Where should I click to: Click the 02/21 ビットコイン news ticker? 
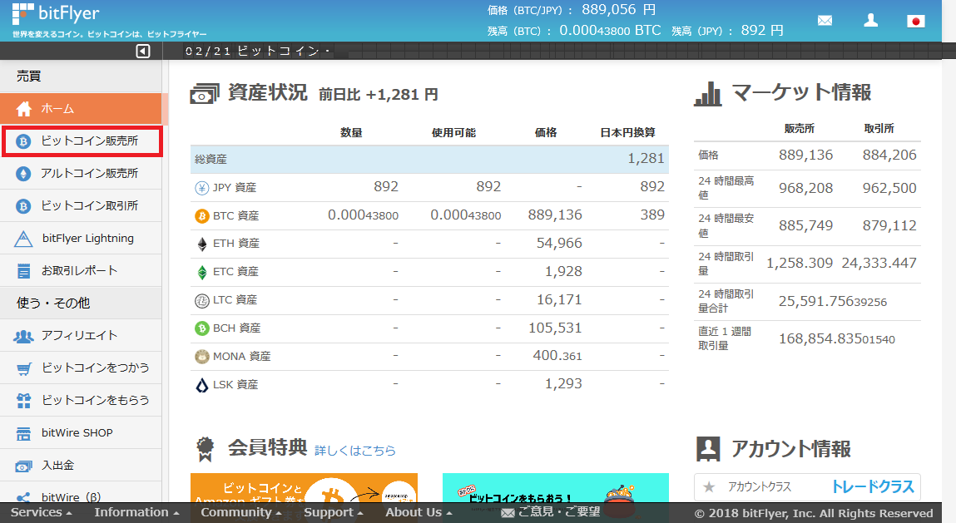(x=257, y=52)
